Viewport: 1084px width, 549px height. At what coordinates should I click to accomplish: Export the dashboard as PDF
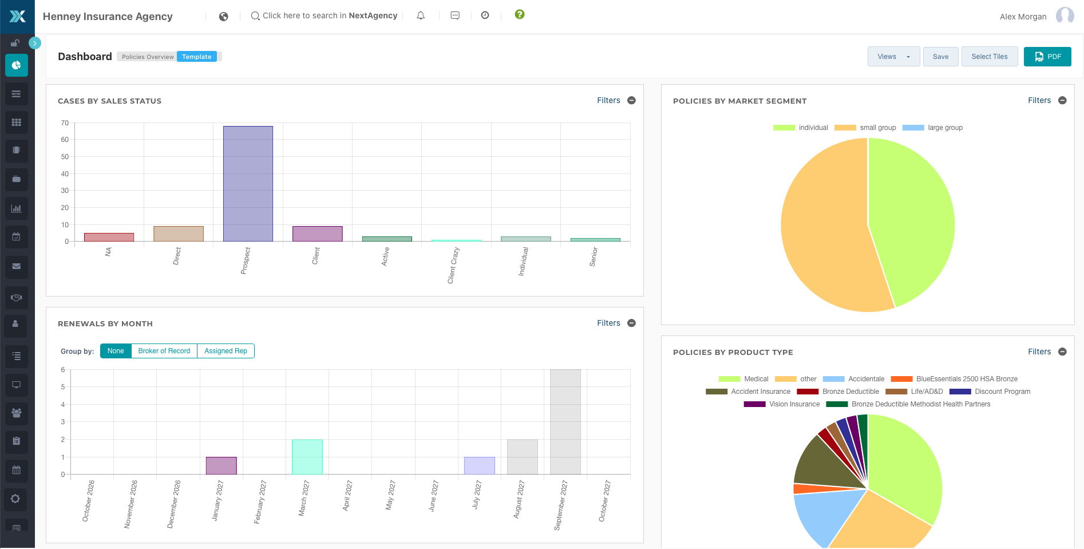(x=1047, y=57)
